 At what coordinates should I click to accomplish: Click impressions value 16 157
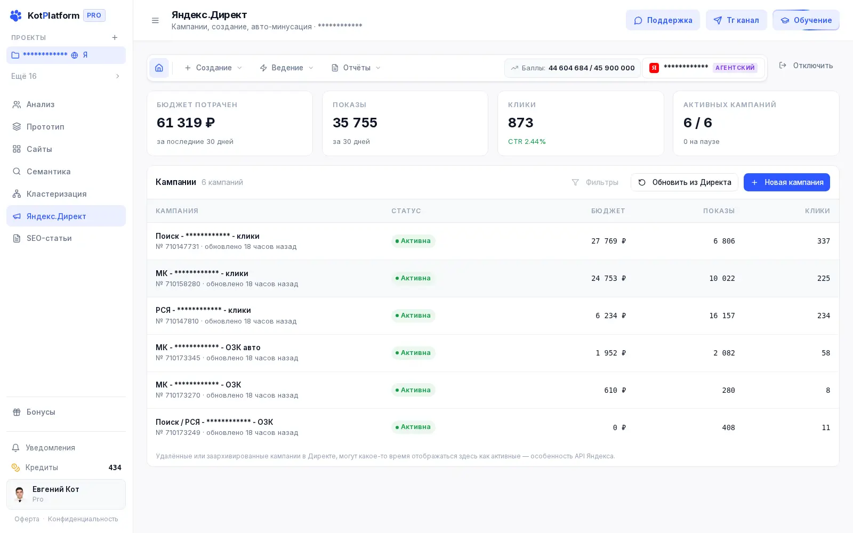point(722,316)
